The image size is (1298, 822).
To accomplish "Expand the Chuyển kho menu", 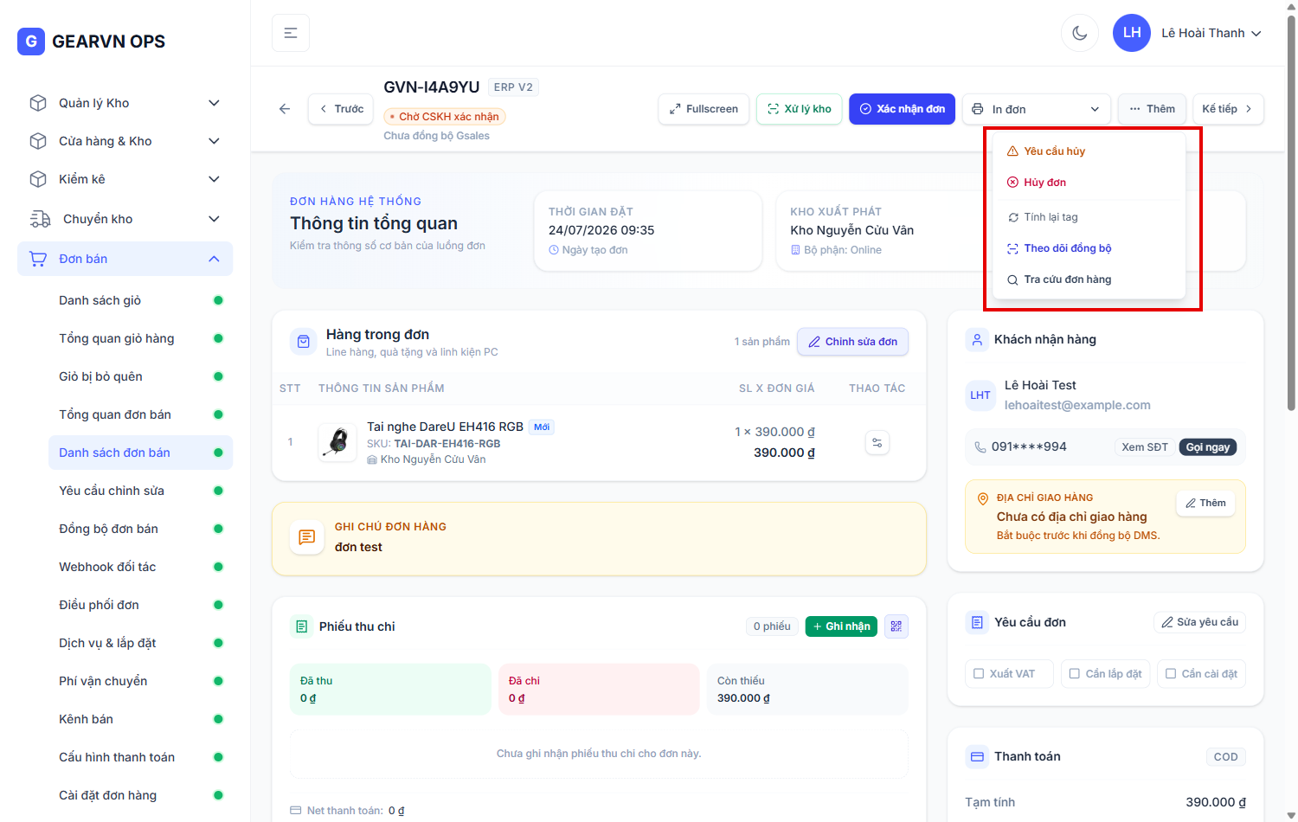I will [x=214, y=219].
